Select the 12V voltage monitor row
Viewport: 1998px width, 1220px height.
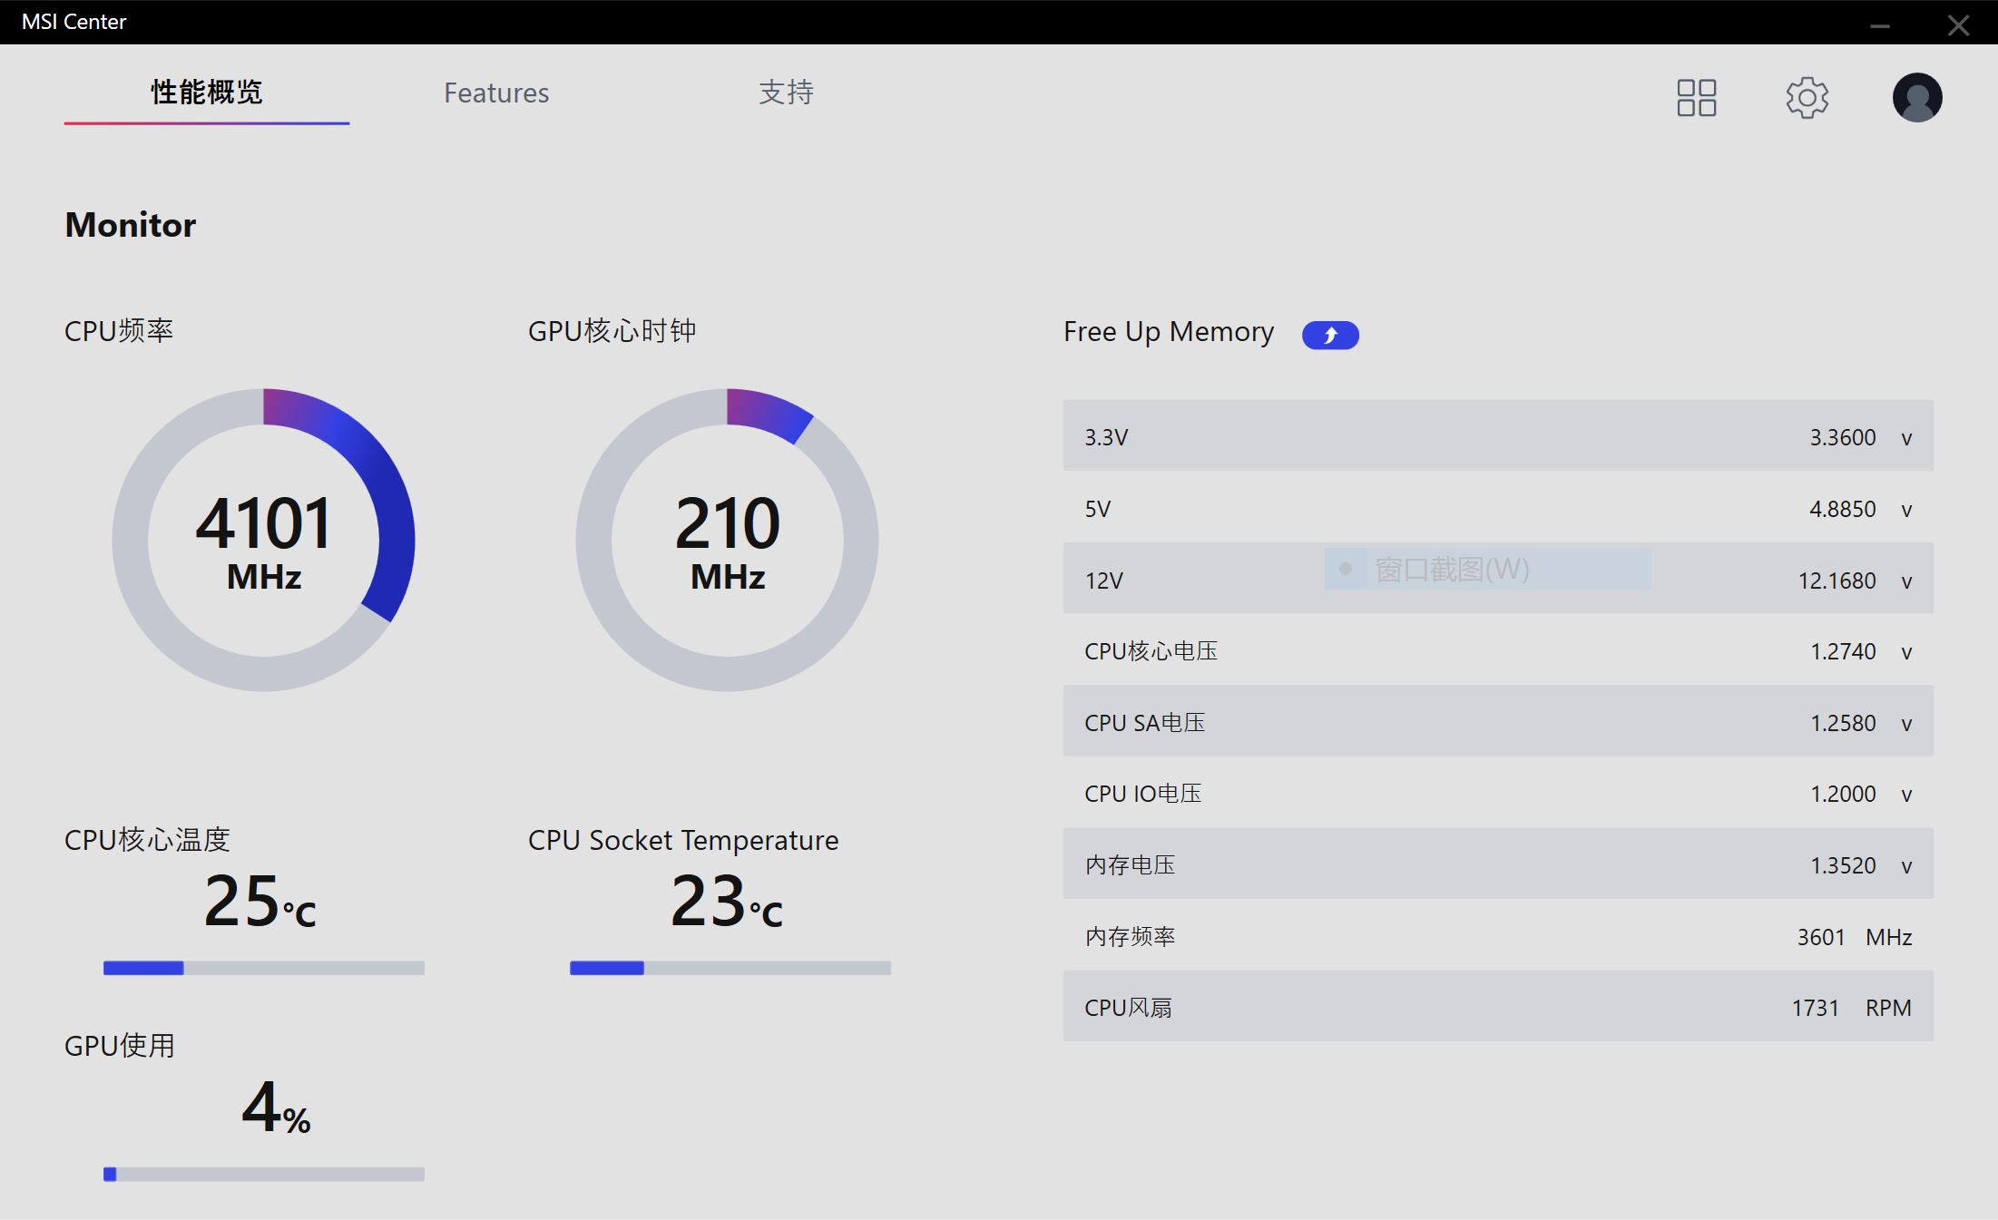pyautogui.click(x=1497, y=579)
